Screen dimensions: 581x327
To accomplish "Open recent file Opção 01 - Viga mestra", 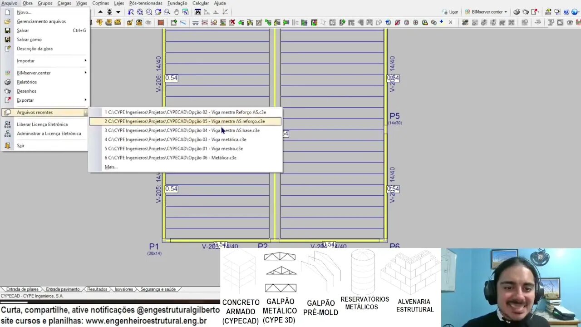I will (185, 149).
